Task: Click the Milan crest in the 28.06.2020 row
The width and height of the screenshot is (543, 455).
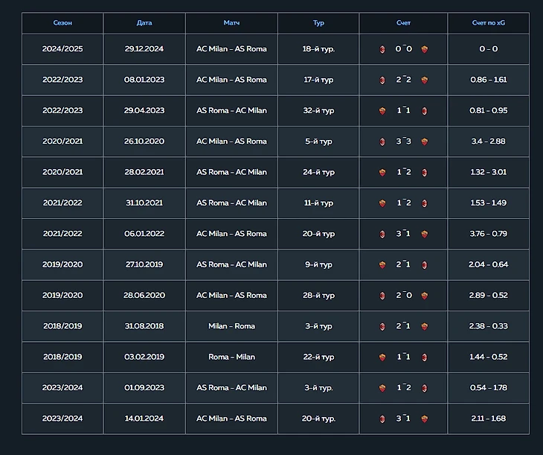Action: [x=382, y=296]
